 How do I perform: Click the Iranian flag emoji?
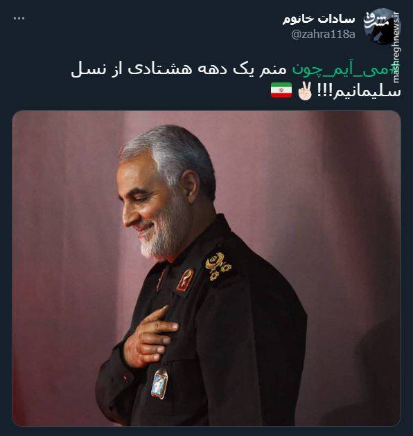pos(281,91)
